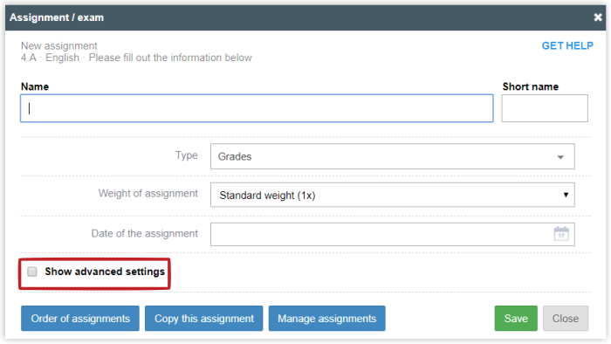Expand the Weight of assignment dropdown
This screenshot has height=344, width=611.
393,195
